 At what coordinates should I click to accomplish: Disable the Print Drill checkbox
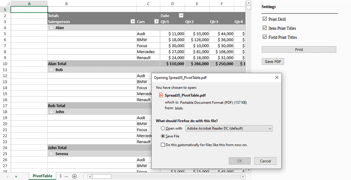click(x=265, y=19)
